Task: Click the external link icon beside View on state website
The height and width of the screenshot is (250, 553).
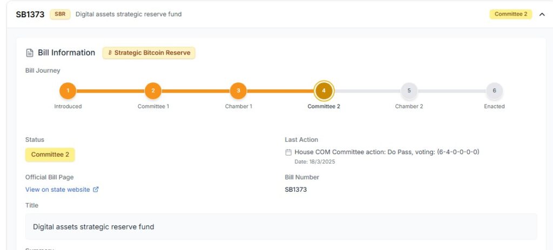Action: 96,190
